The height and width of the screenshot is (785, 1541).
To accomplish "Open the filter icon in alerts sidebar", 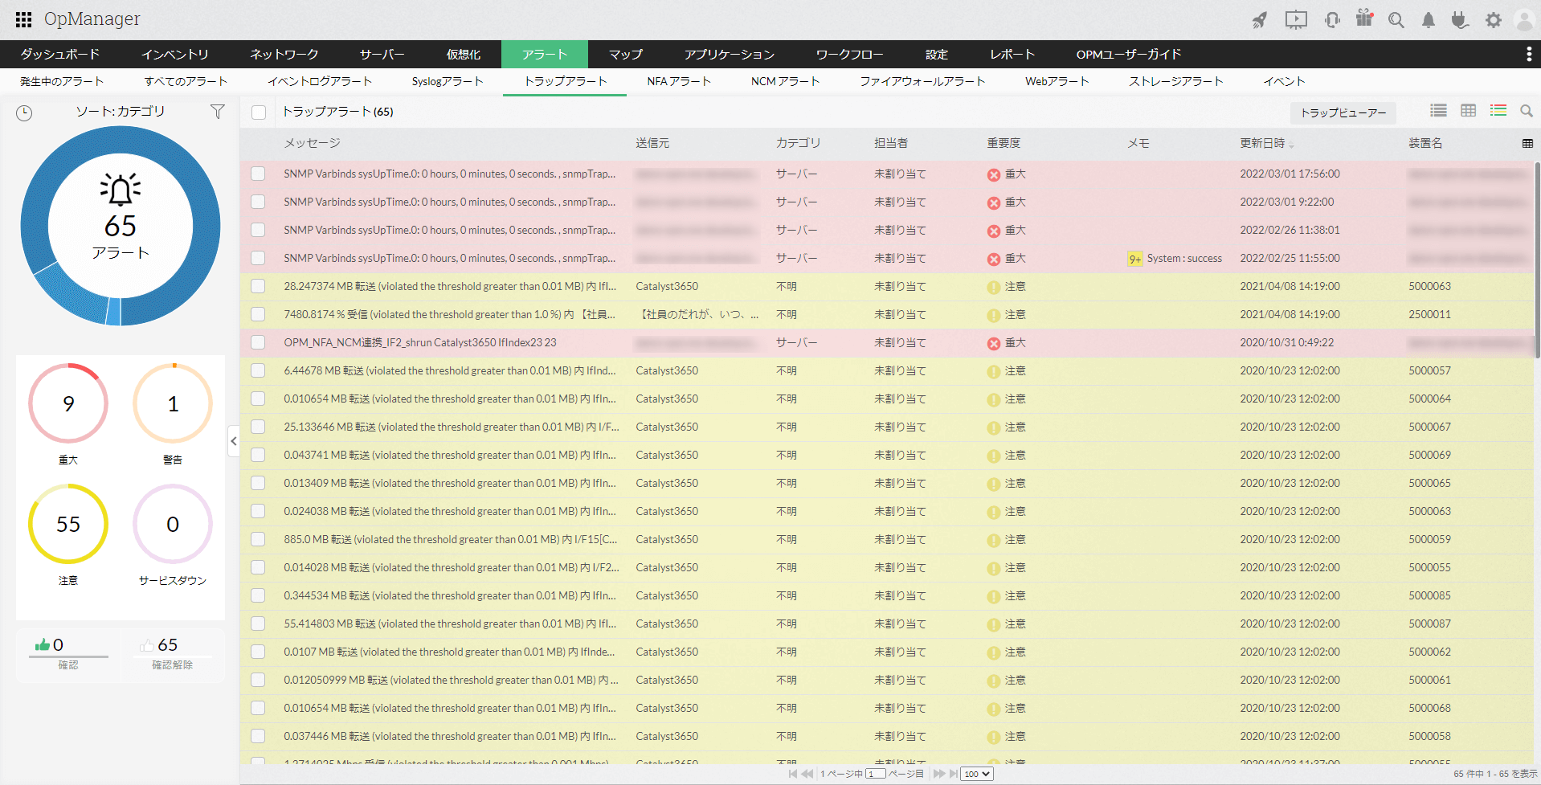I will click(x=217, y=112).
